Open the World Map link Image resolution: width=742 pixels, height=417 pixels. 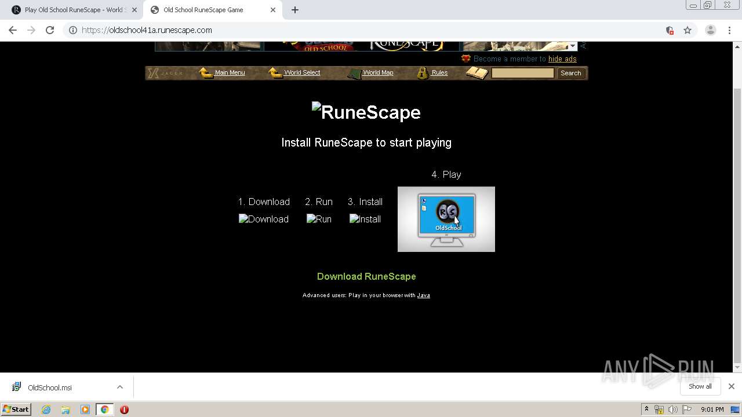378,73
